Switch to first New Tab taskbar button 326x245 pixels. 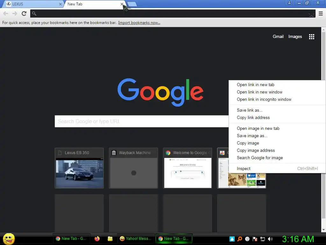[71, 239]
